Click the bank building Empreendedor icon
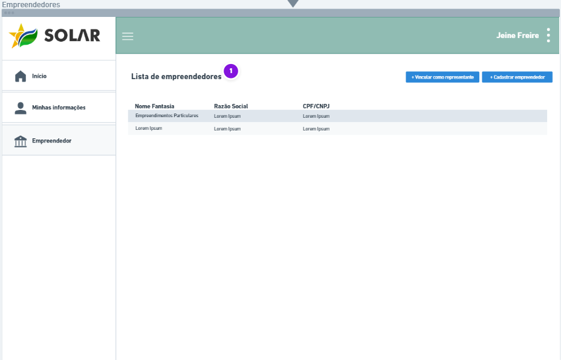This screenshot has height=360, width=561. [21, 141]
